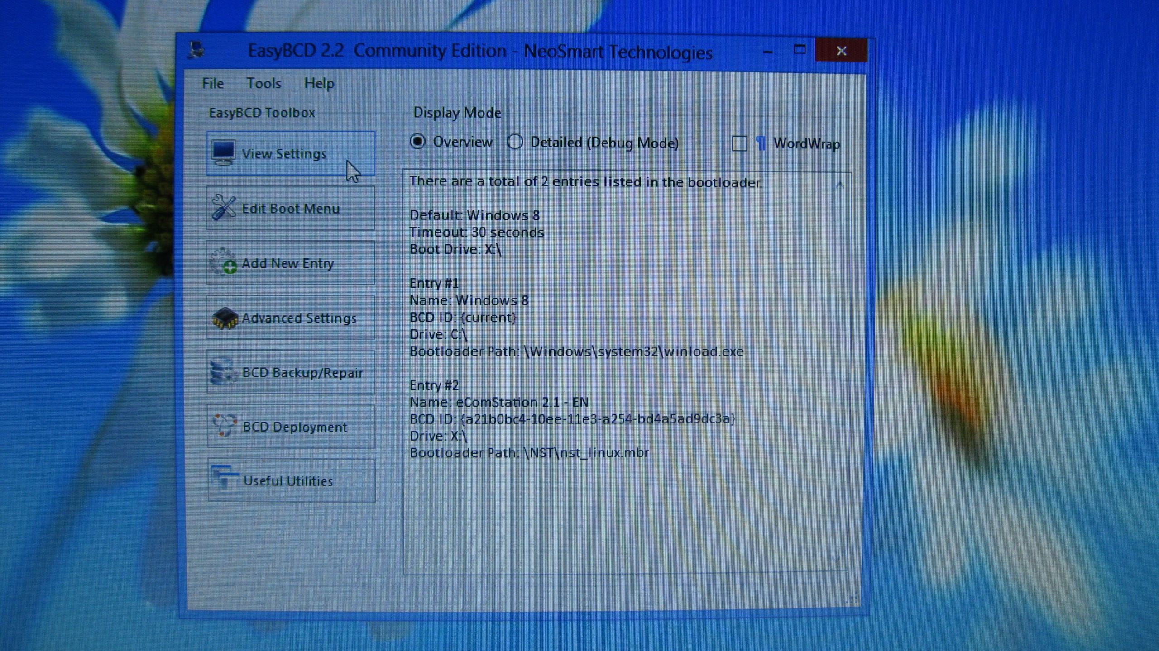The width and height of the screenshot is (1159, 651).
Task: Click the scroll down arrow in entries pane
Action: (836, 560)
